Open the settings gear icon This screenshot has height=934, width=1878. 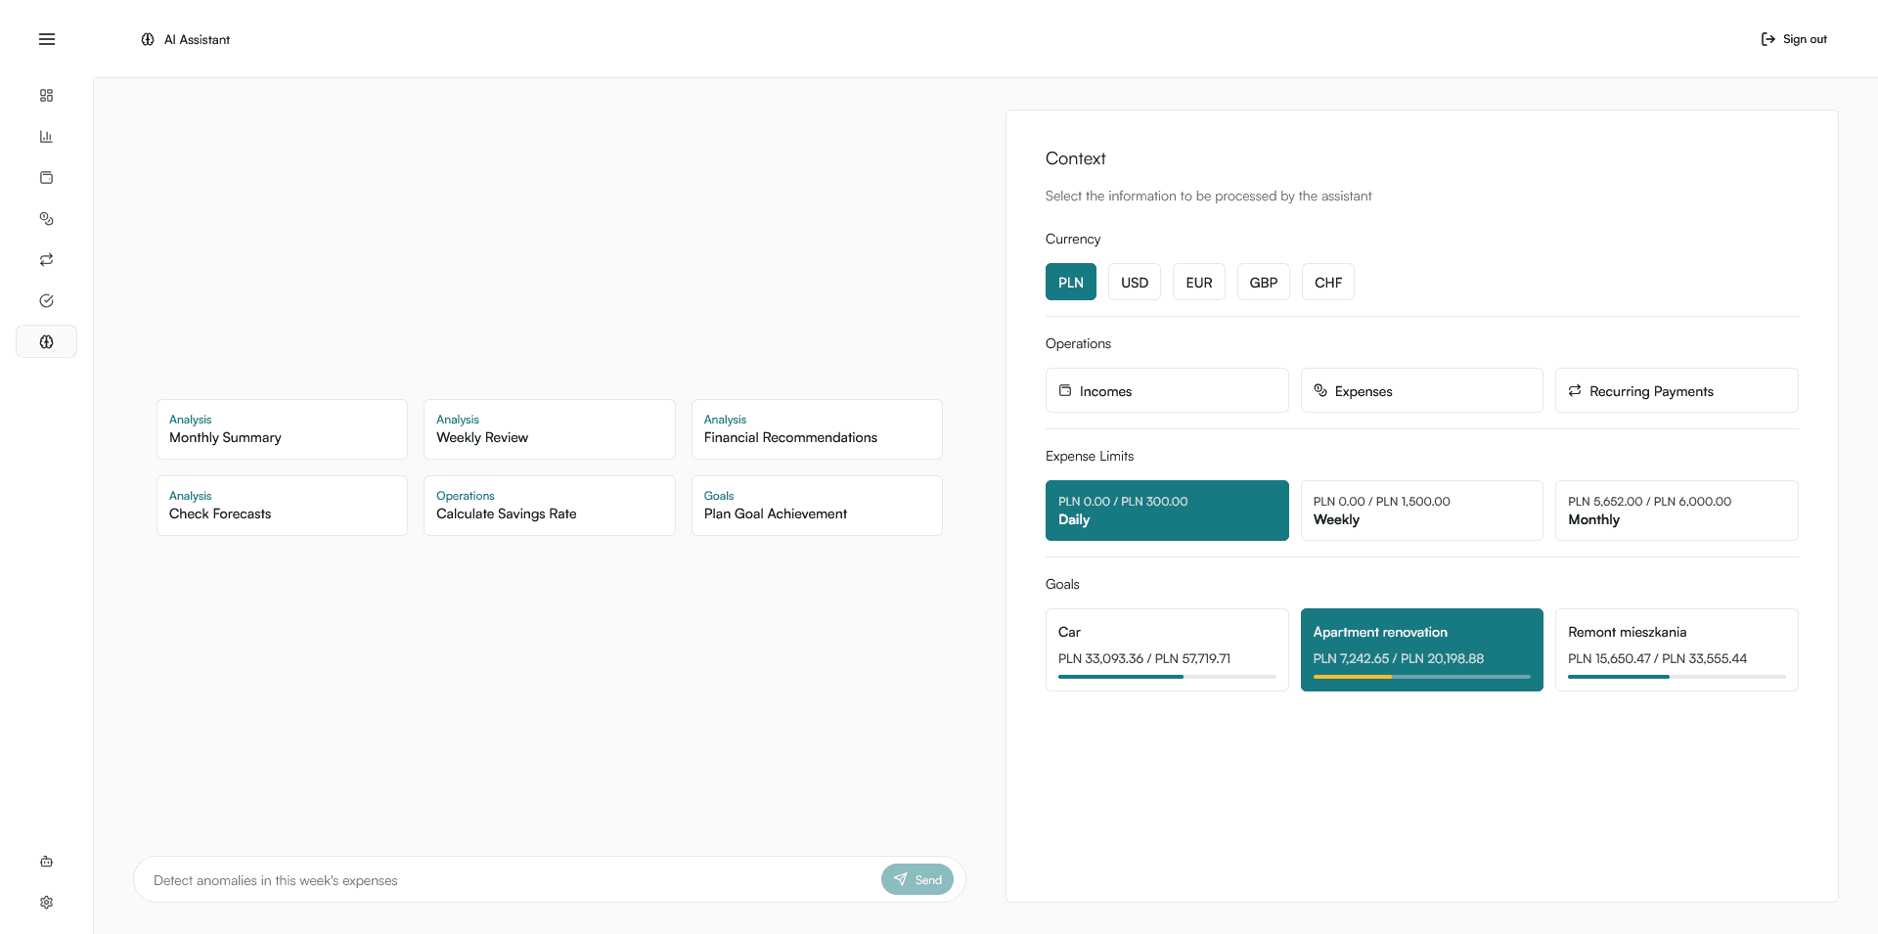click(46, 902)
